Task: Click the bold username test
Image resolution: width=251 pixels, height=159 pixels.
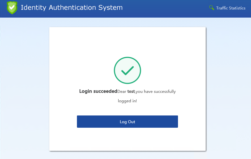Action: point(131,92)
